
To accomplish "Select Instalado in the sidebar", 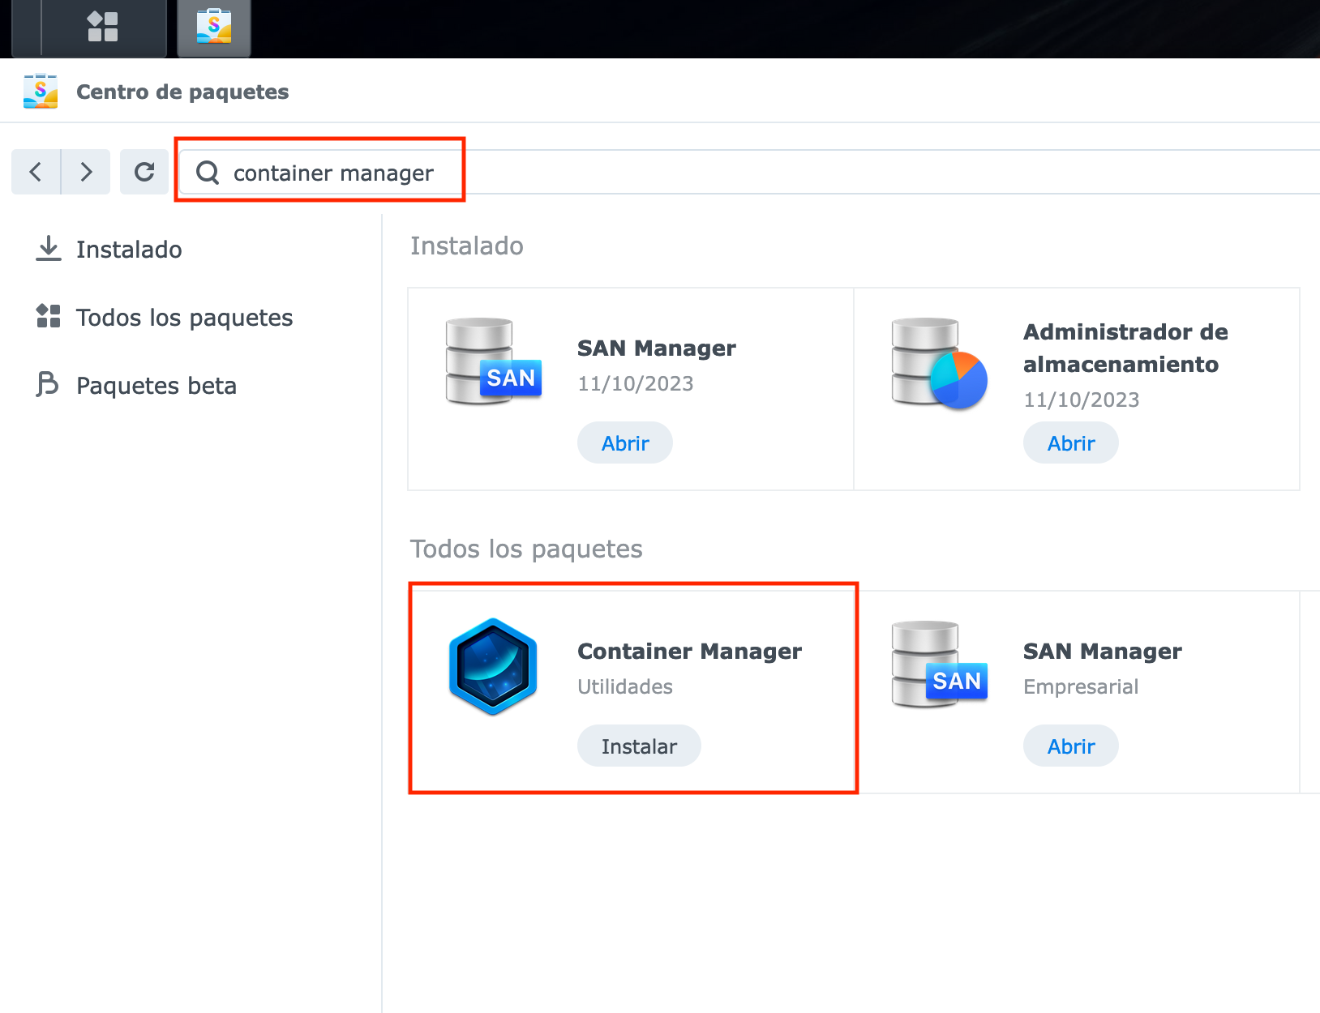I will (129, 250).
